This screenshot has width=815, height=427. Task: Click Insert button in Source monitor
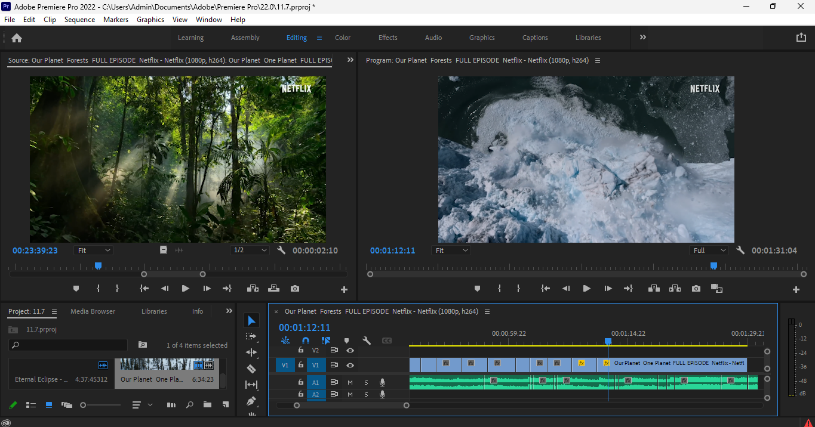[x=253, y=289]
